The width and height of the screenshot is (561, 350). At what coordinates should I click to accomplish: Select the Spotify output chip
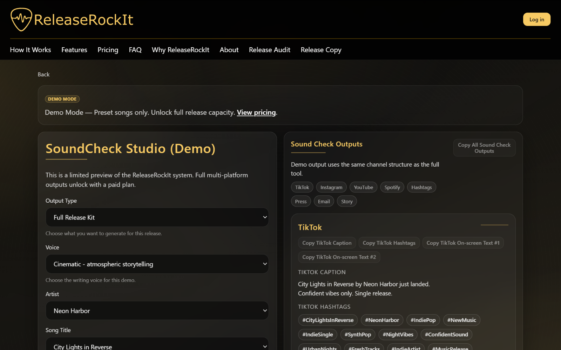pyautogui.click(x=392, y=187)
